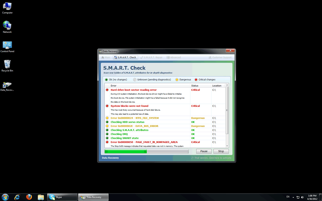
Task: Click the 'Trial version. Click here to activate' link
Action: (211, 158)
